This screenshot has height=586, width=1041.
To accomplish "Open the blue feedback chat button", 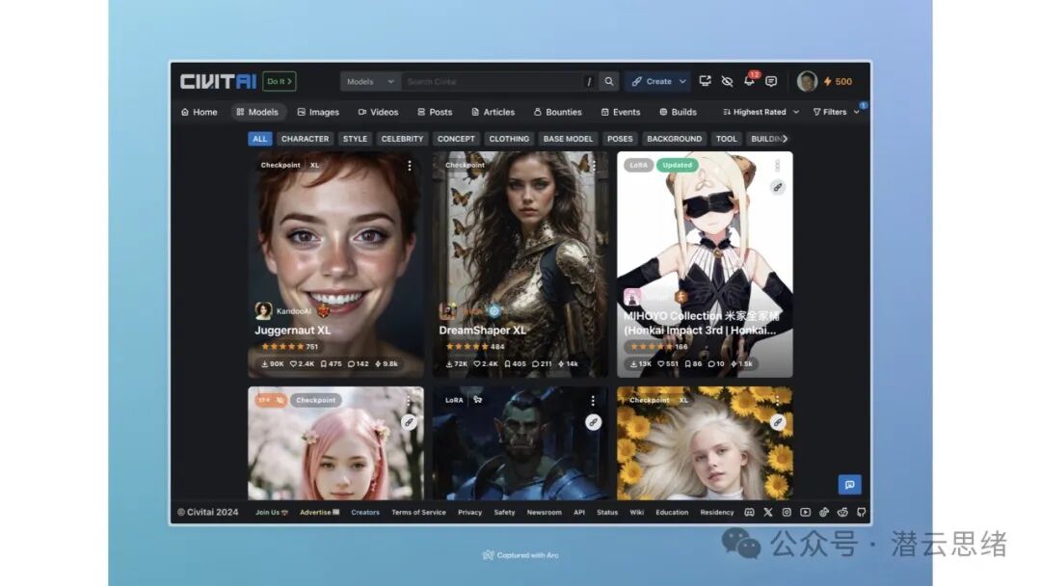I will click(850, 485).
